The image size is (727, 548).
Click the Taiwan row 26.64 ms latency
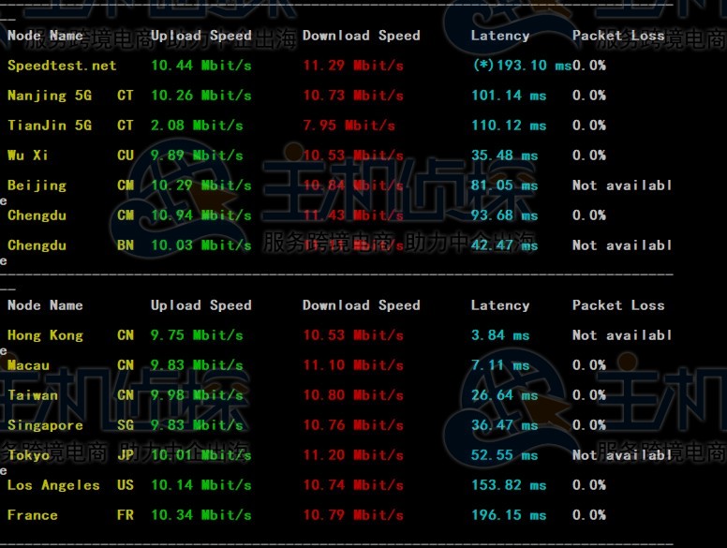[x=505, y=395]
